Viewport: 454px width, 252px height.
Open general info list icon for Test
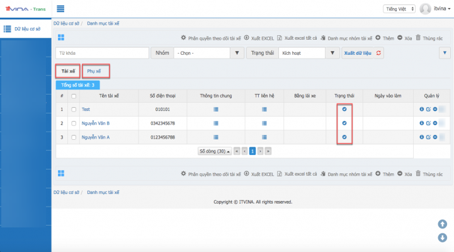(x=215, y=109)
